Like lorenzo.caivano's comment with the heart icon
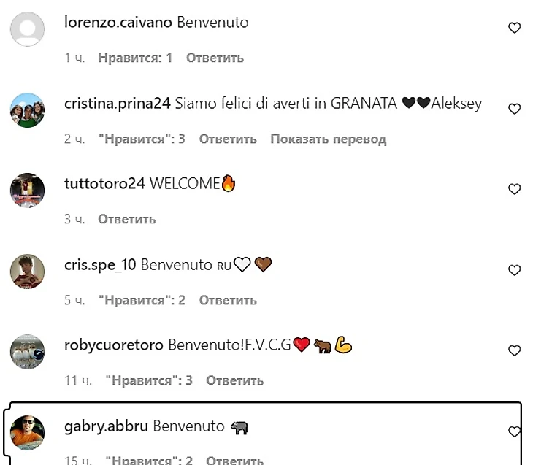The width and height of the screenshot is (533, 465). point(514,28)
